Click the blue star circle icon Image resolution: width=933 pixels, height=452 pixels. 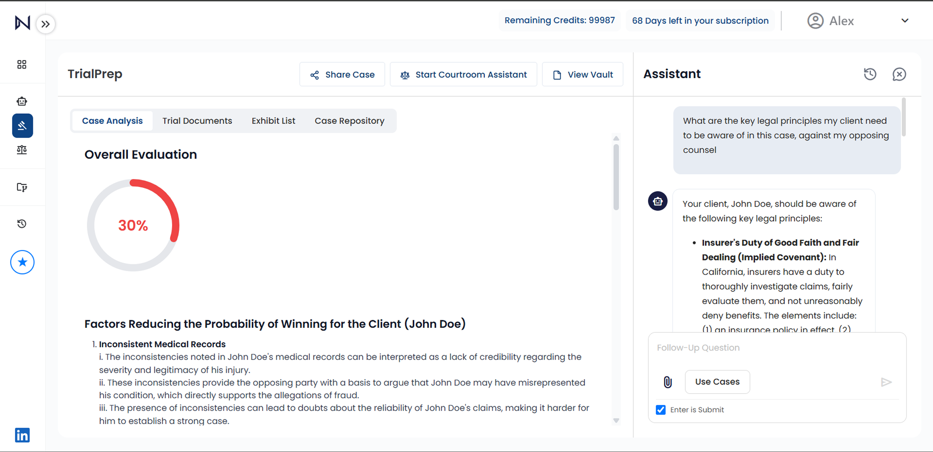[22, 262]
